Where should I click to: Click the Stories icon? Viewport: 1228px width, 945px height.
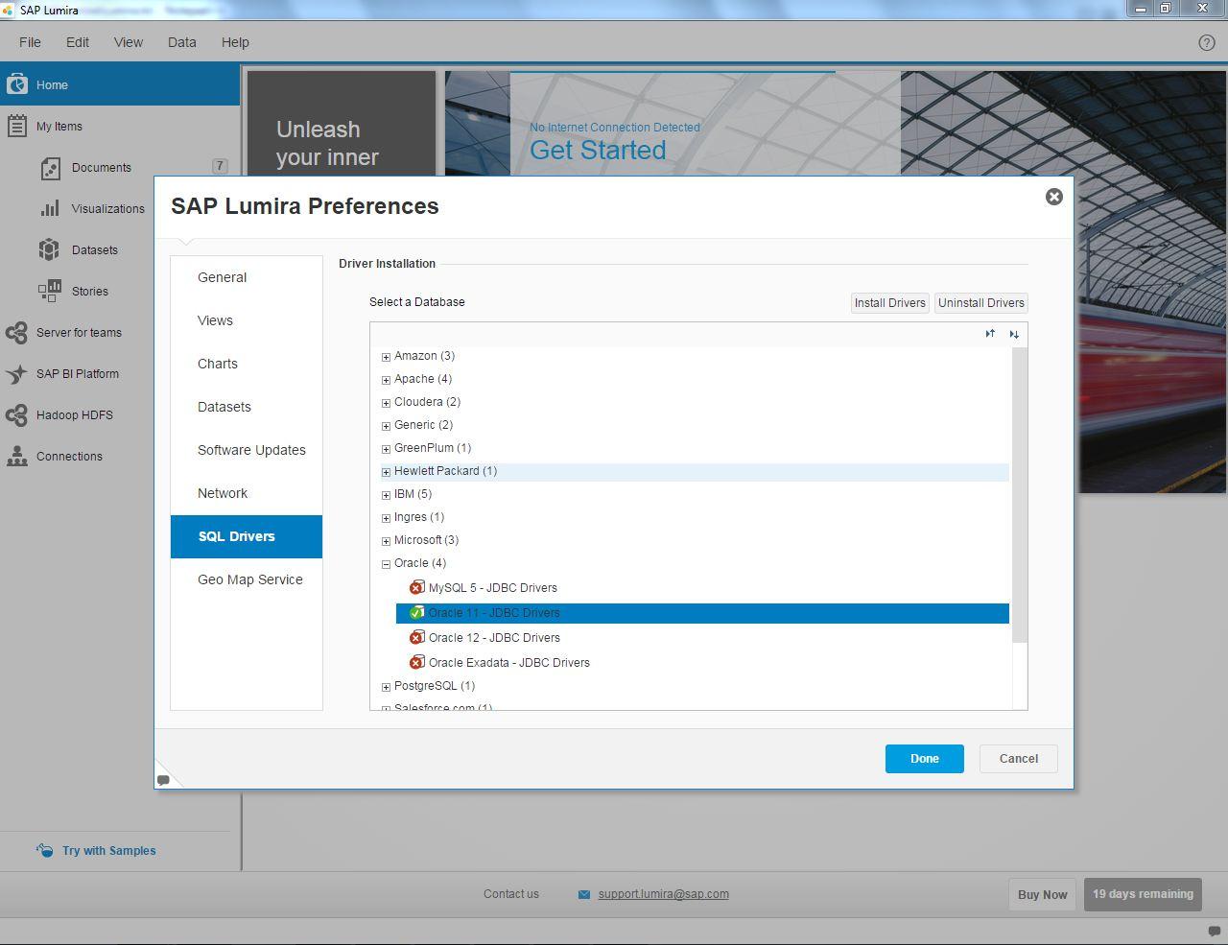point(50,291)
